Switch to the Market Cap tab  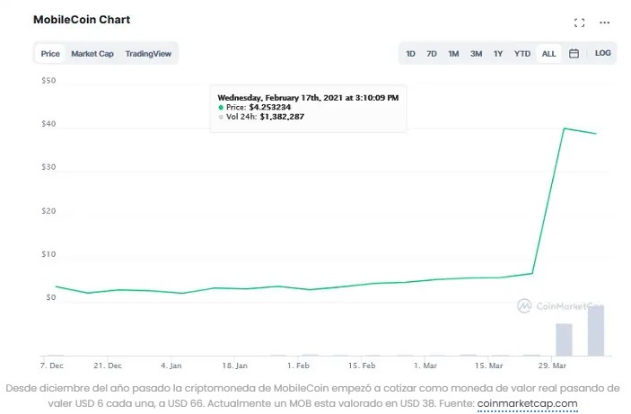[x=92, y=54]
